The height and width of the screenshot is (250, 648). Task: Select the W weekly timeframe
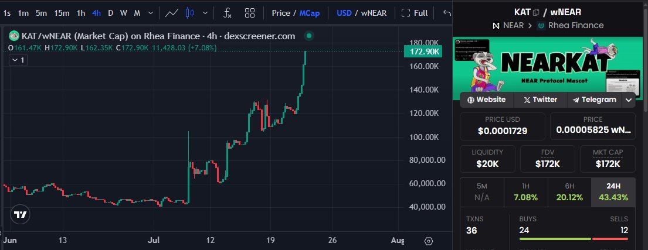(x=124, y=13)
